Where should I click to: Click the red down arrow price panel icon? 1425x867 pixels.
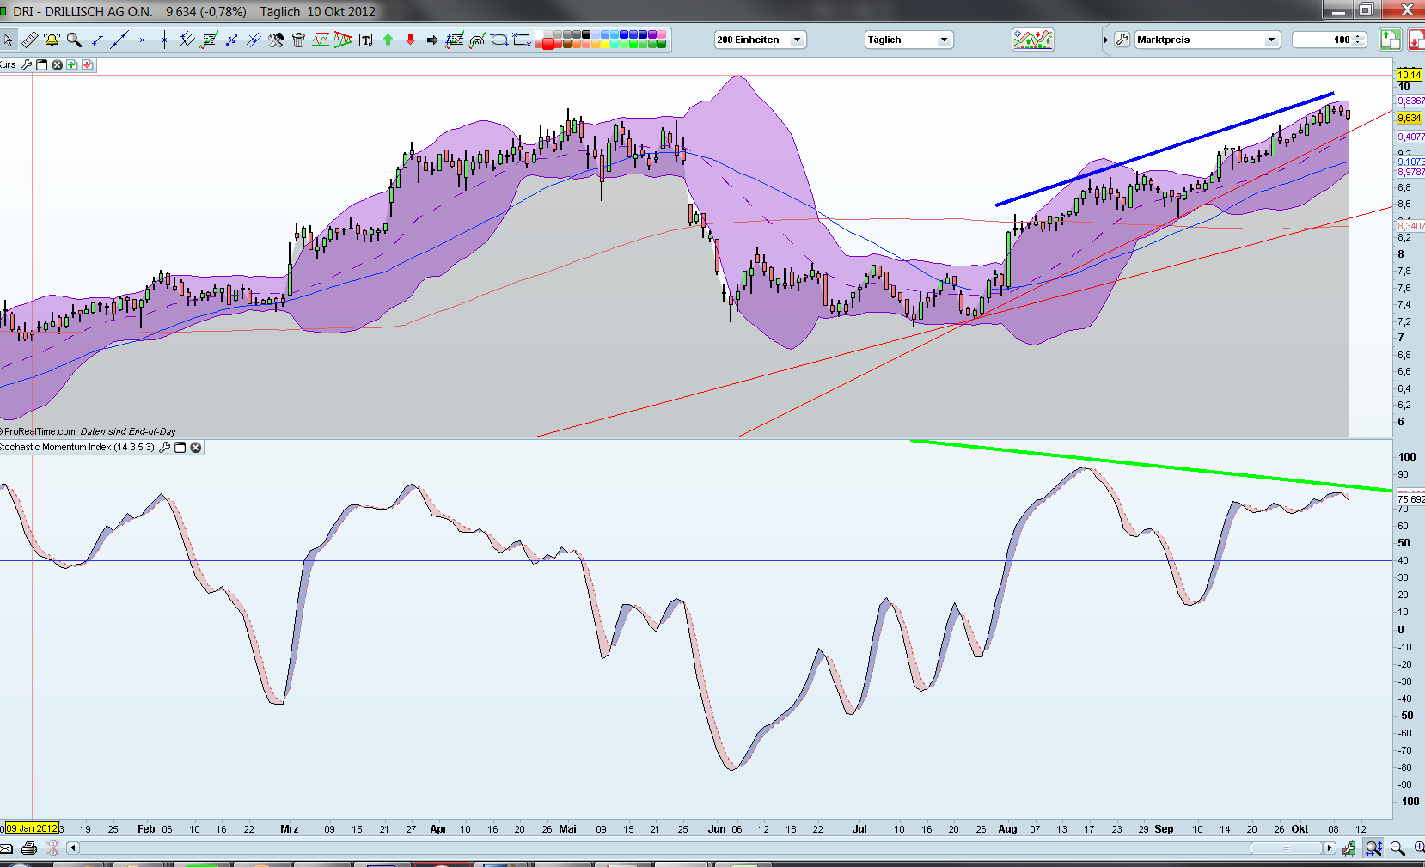coord(88,64)
